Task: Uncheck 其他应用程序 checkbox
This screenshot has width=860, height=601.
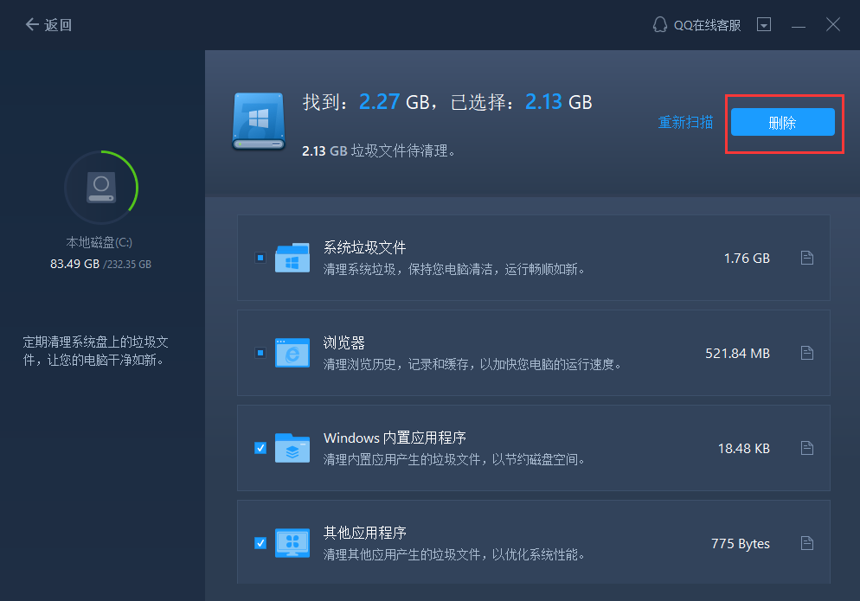Action: click(x=260, y=543)
